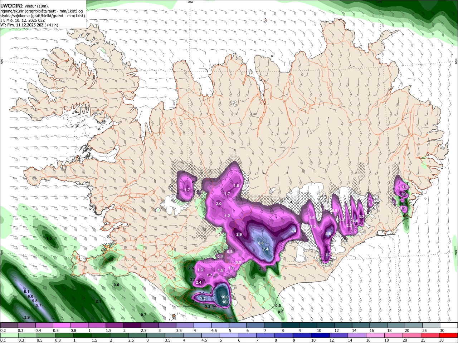Click the '0.6' value off the southwest coast
Viewport: 458px width, 343px height.
pyautogui.click(x=116, y=285)
